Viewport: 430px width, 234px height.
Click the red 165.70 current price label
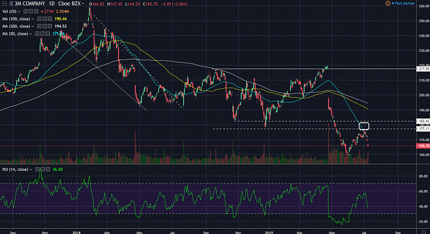coord(423,146)
